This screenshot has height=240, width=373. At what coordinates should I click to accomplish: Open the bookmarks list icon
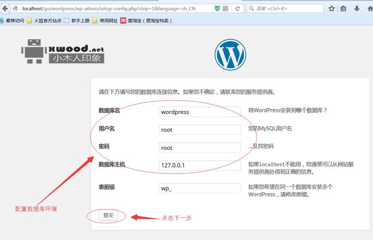point(343,9)
